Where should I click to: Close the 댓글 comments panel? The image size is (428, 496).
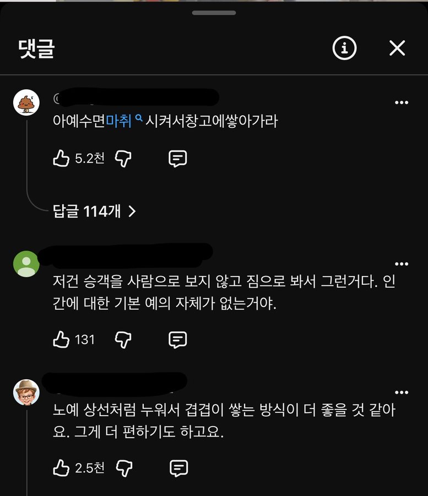pos(397,48)
